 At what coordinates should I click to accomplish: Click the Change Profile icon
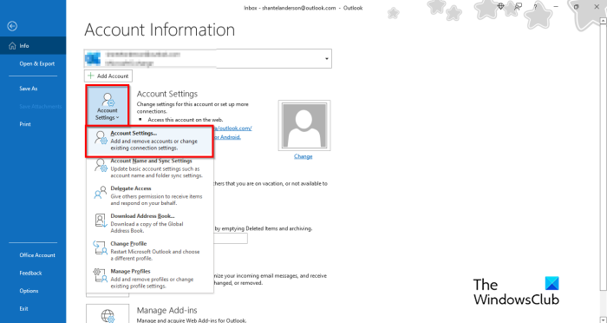click(101, 247)
